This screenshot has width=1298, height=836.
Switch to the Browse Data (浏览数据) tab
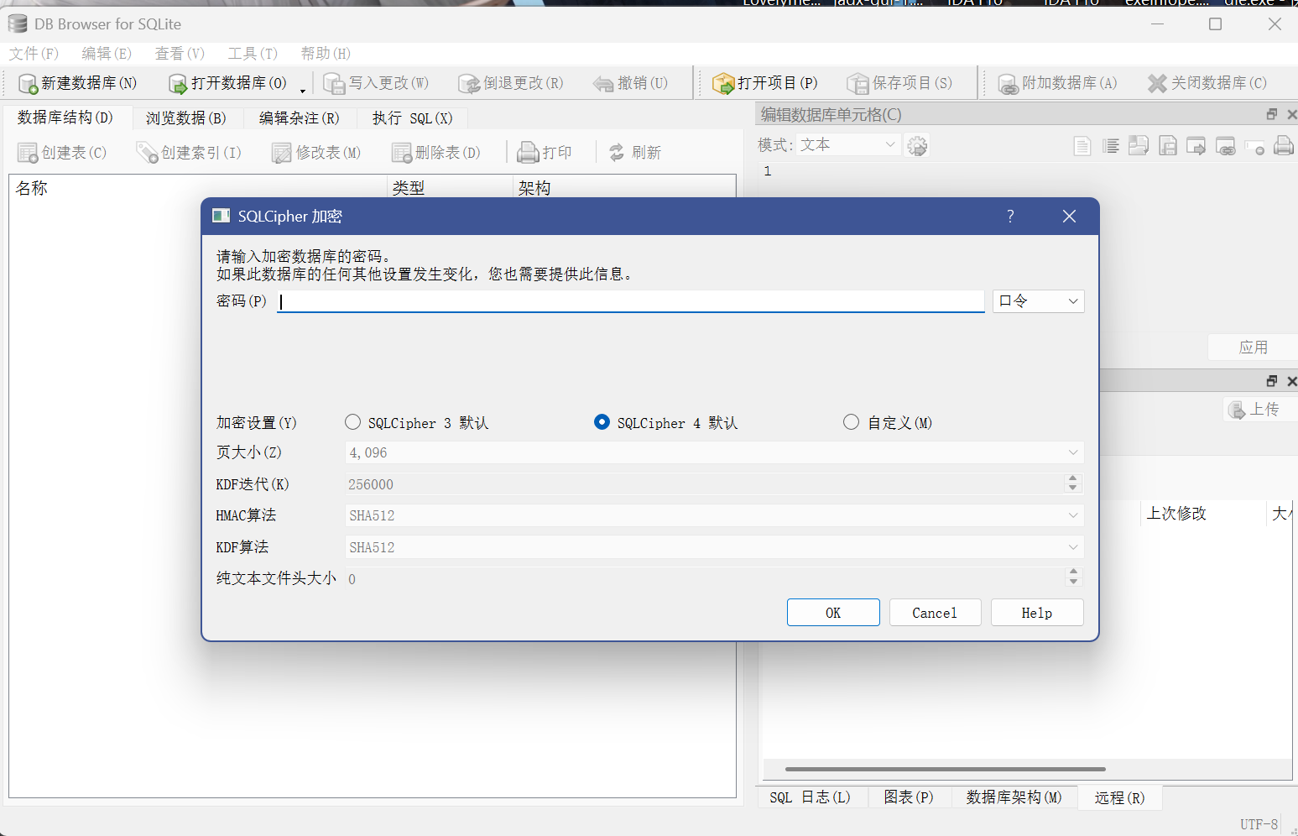(x=186, y=118)
